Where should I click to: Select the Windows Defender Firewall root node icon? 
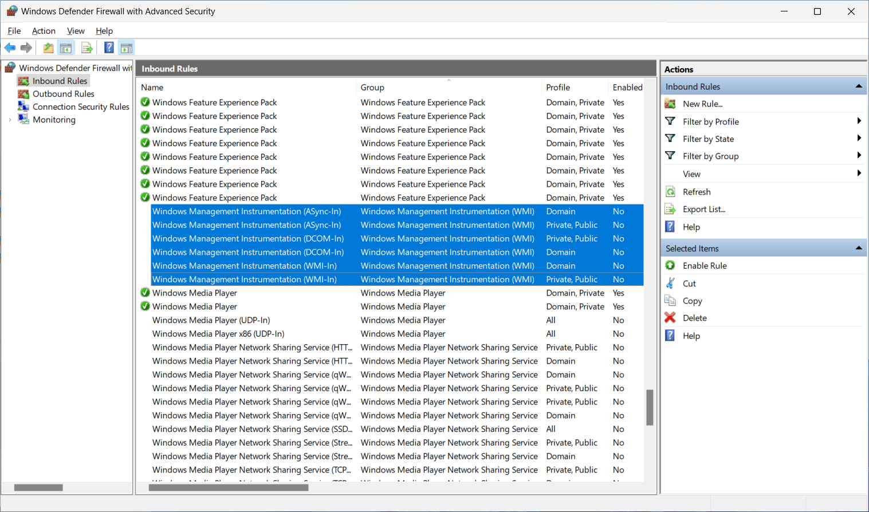(x=11, y=68)
